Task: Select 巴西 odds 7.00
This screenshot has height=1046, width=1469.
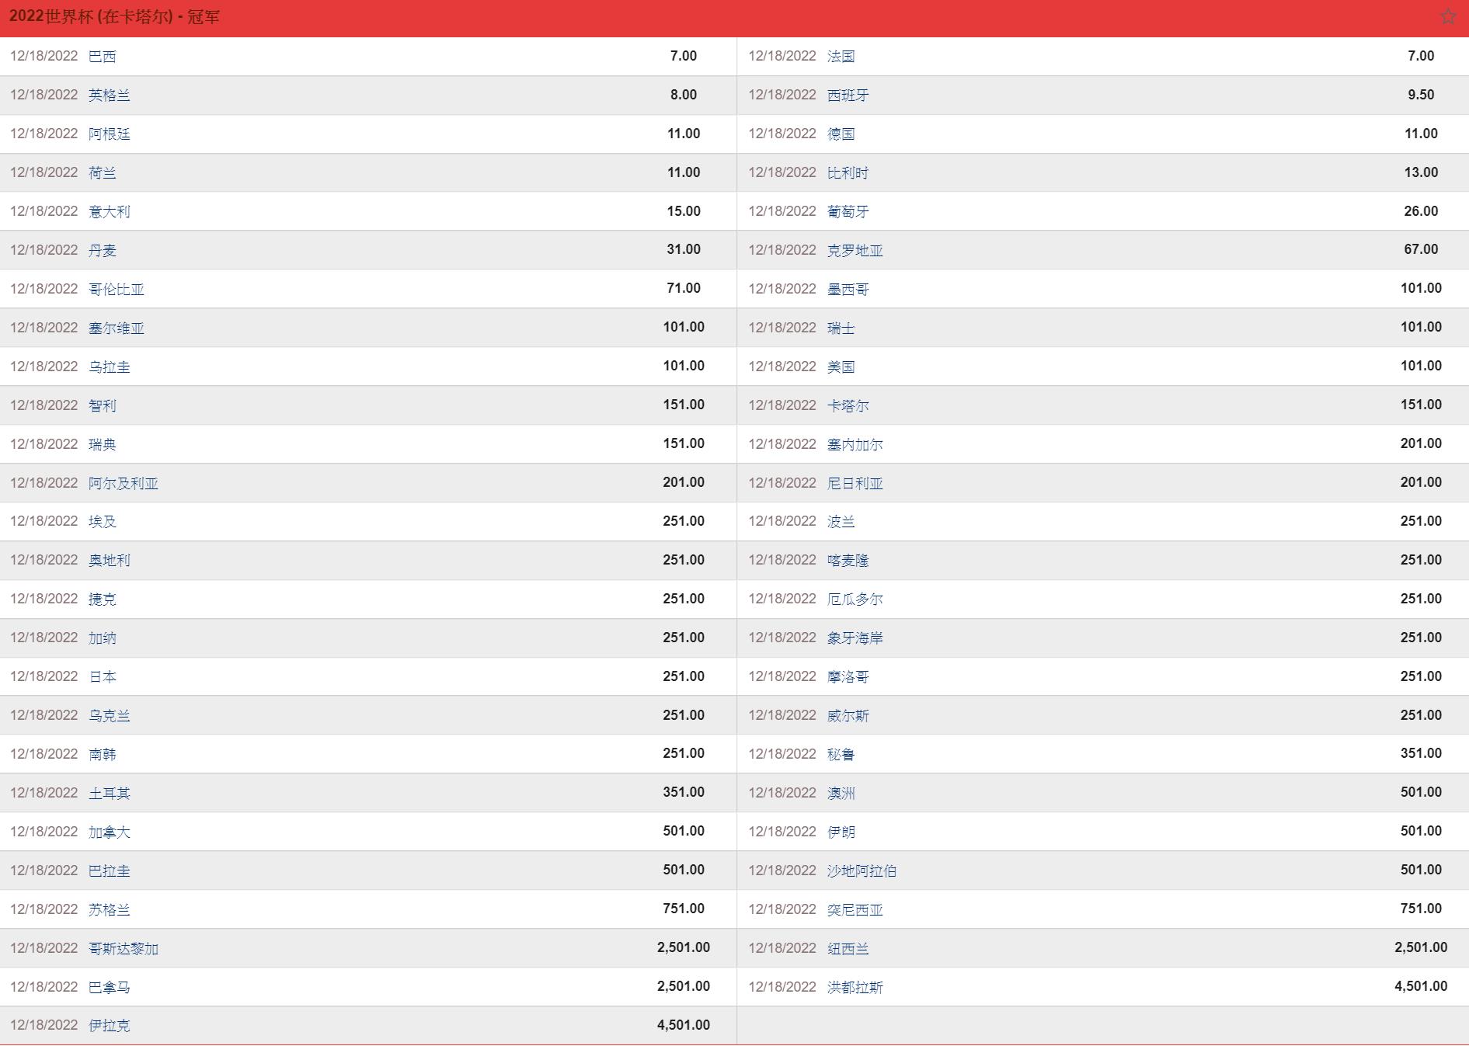Action: pyautogui.click(x=684, y=56)
